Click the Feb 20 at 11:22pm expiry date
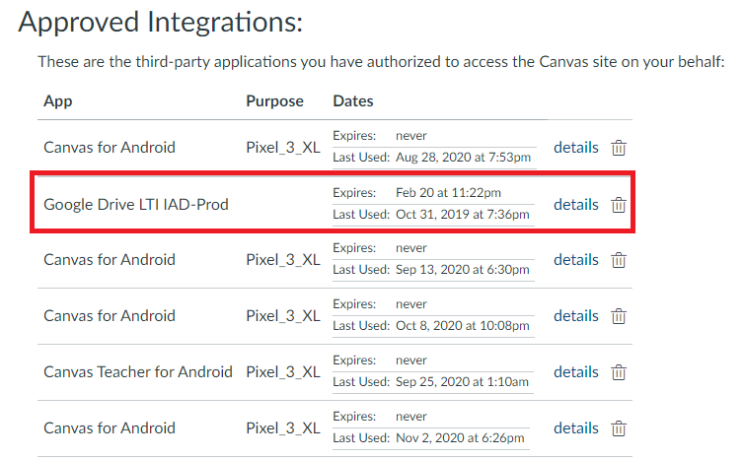The width and height of the screenshot is (744, 459). point(448,192)
